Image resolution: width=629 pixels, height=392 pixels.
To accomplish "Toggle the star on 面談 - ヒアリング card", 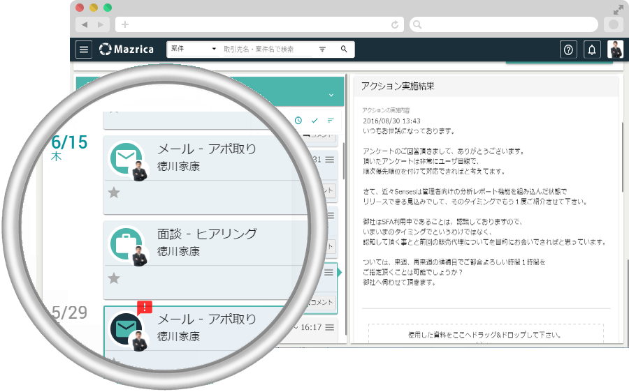I will [x=114, y=278].
